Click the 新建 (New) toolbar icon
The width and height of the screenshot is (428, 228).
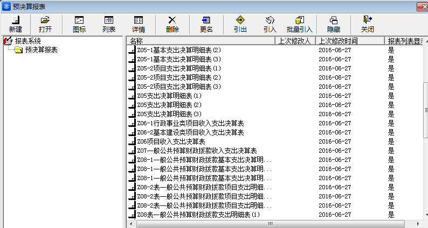[x=16, y=24]
